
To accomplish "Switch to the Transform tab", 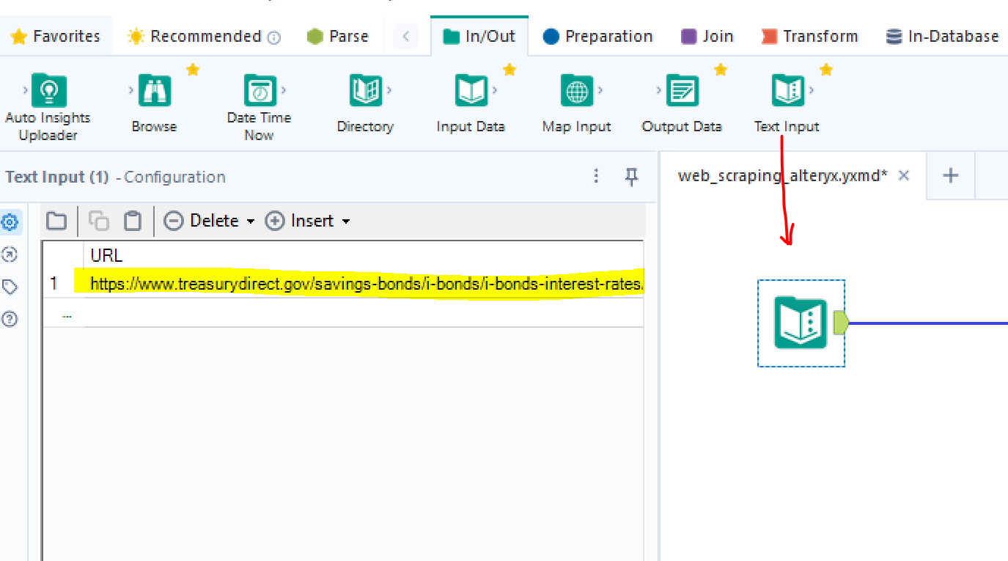I will [809, 35].
